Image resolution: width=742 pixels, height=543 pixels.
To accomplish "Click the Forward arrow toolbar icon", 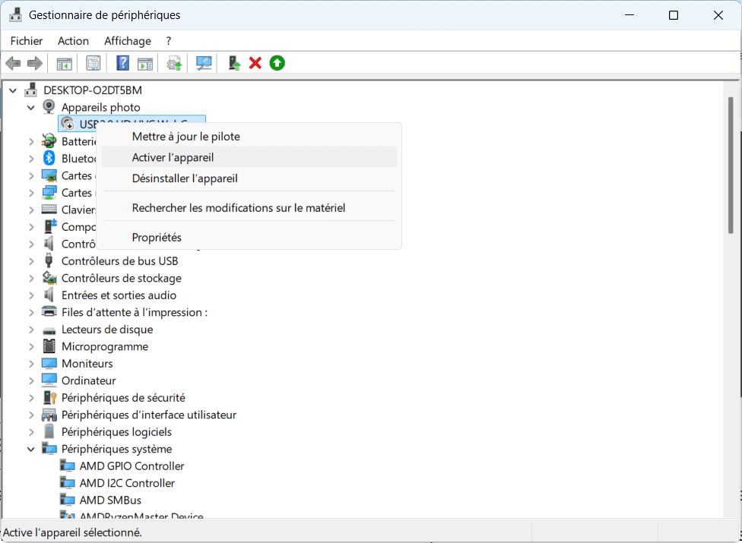I will pos(35,63).
